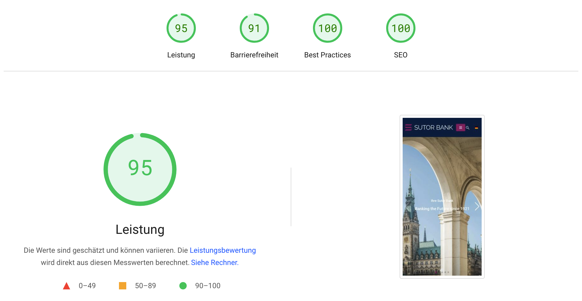Image resolution: width=582 pixels, height=301 pixels.
Task: Click the red triangle 0–49 legend icon
Action: pos(66,286)
